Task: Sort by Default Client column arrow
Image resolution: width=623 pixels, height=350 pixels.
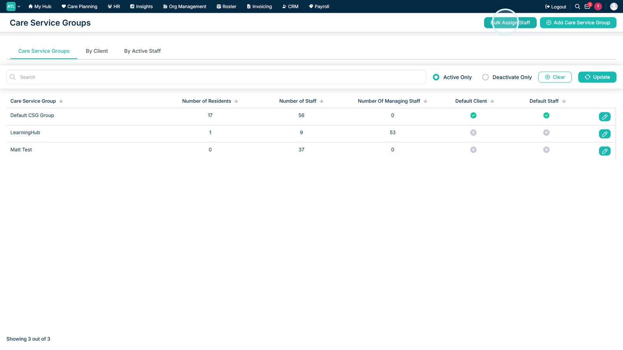Action: [492, 101]
